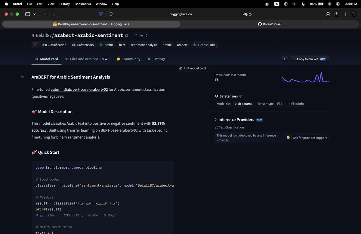This screenshot has height=234, width=361.
Task: Click the F32 tensor type value
Action: [x=280, y=104]
